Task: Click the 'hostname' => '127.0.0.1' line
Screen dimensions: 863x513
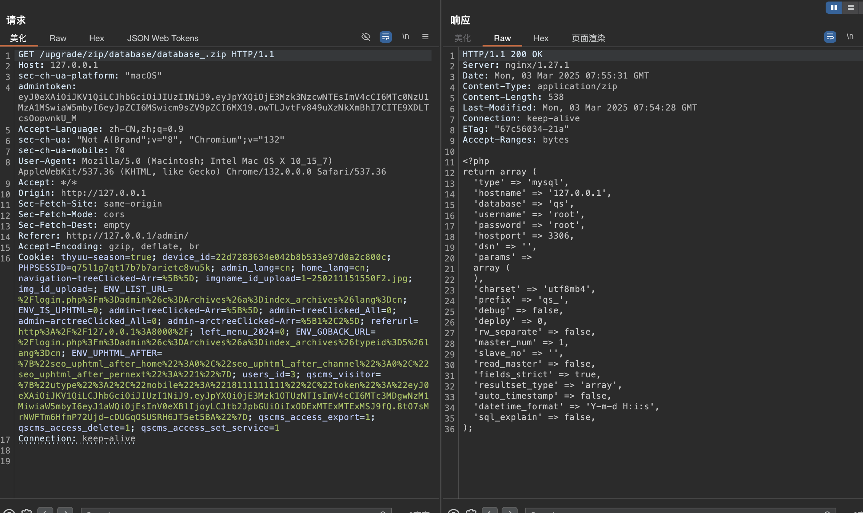Action: pos(542,193)
